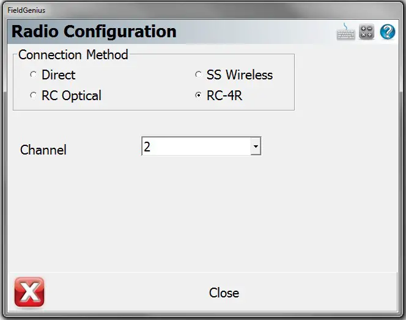406x320 pixels.
Task: Select the SS Wireless radio circle
Action: (x=198, y=75)
